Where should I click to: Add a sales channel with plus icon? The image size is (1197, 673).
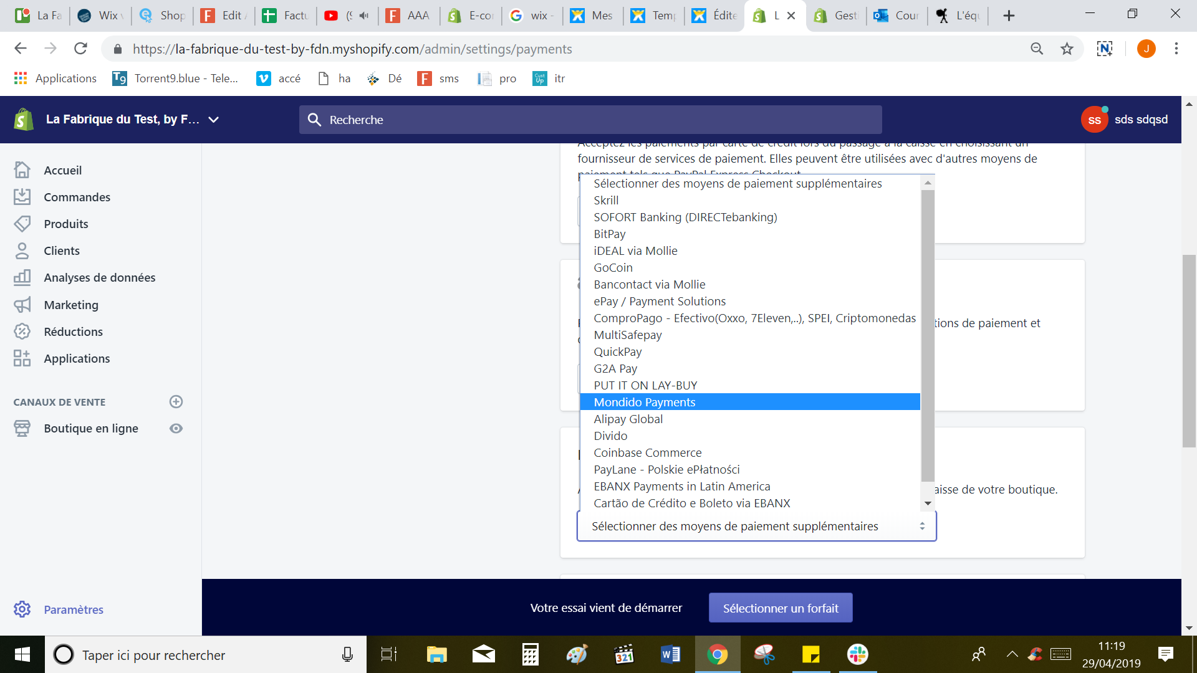176,402
